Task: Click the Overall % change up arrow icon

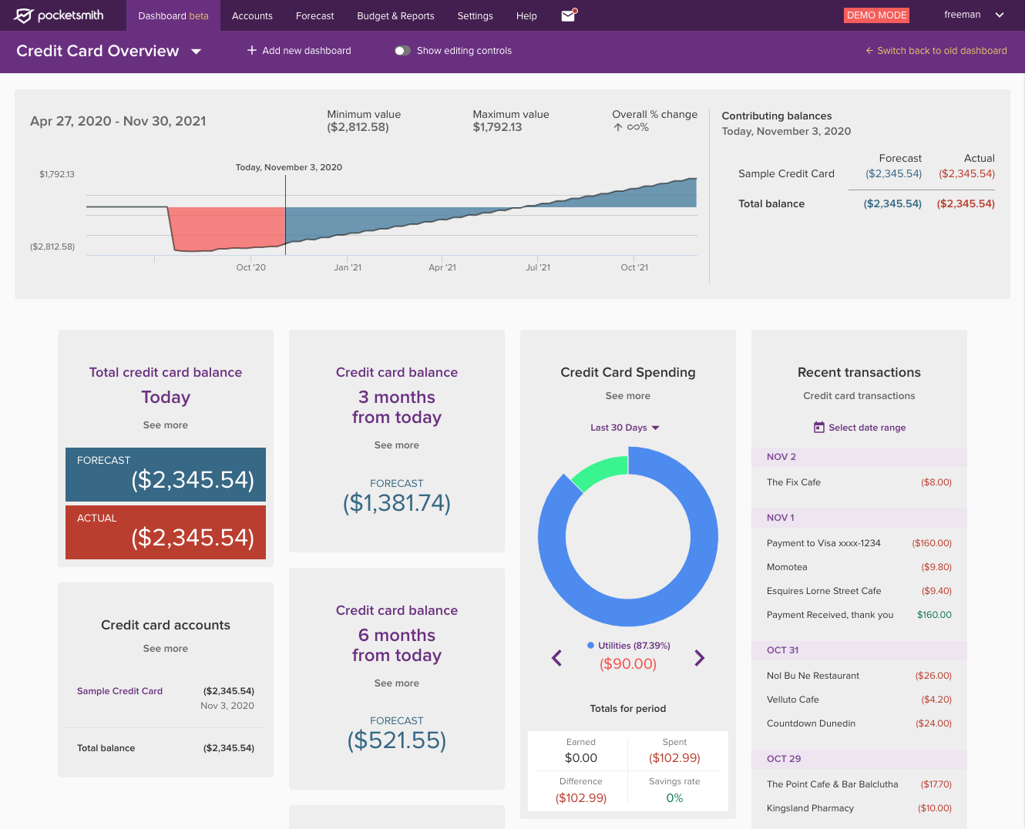Action: coord(618,128)
